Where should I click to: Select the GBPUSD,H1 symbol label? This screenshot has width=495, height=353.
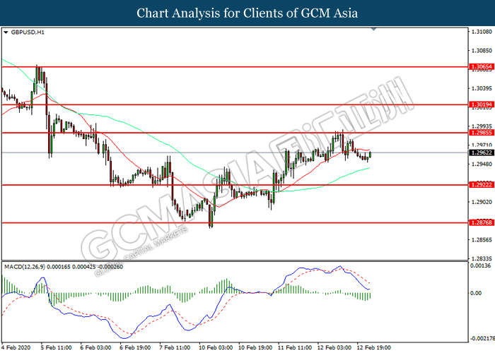click(x=28, y=32)
